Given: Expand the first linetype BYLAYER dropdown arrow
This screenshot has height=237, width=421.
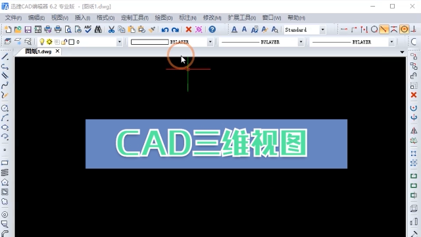Looking at the screenshot, I should click(x=301, y=42).
